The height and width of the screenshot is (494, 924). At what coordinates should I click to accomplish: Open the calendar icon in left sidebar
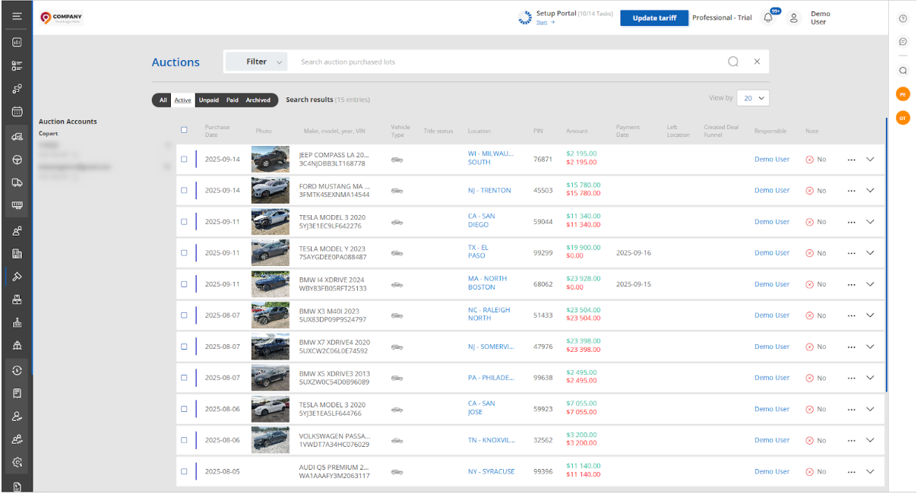[x=17, y=111]
